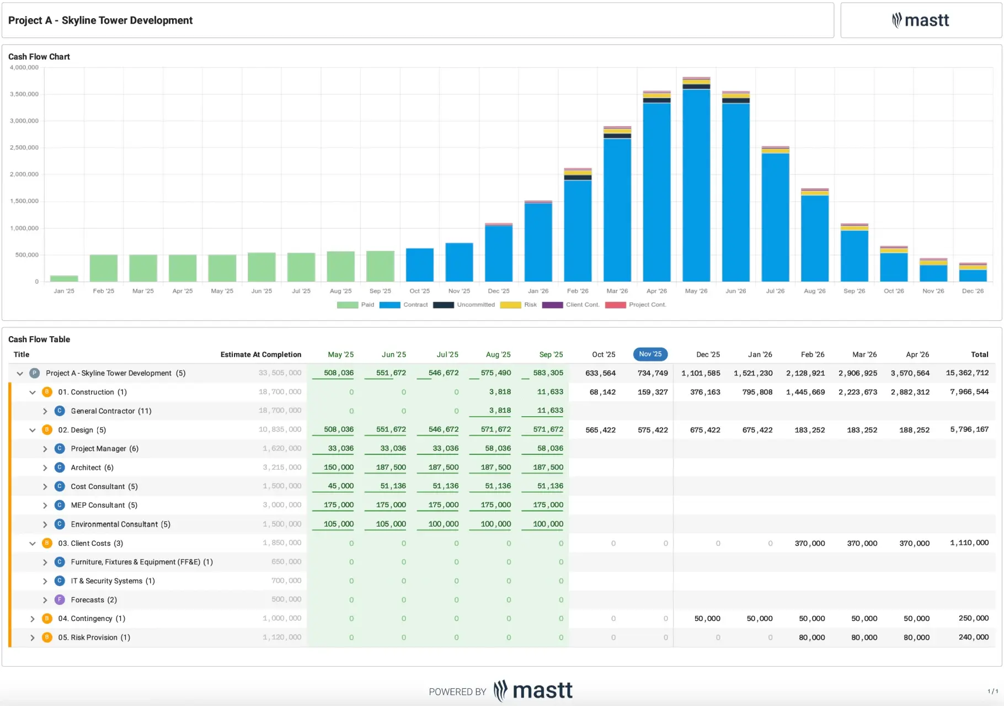Click the 'C' icon beside General Contractor
Screen dimensions: 1004x706
coord(59,411)
